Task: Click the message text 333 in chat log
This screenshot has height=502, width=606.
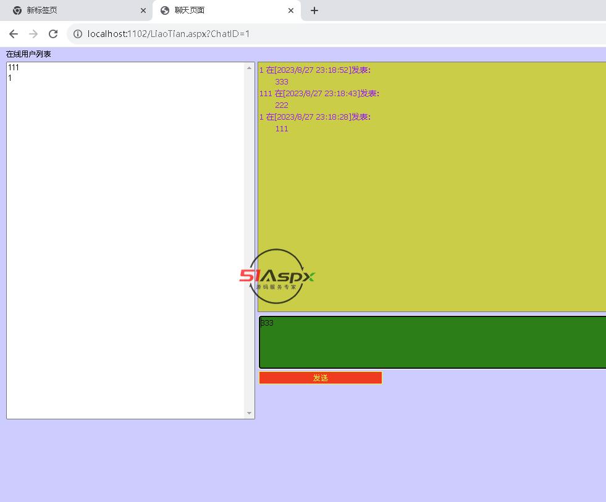Action: tap(282, 82)
